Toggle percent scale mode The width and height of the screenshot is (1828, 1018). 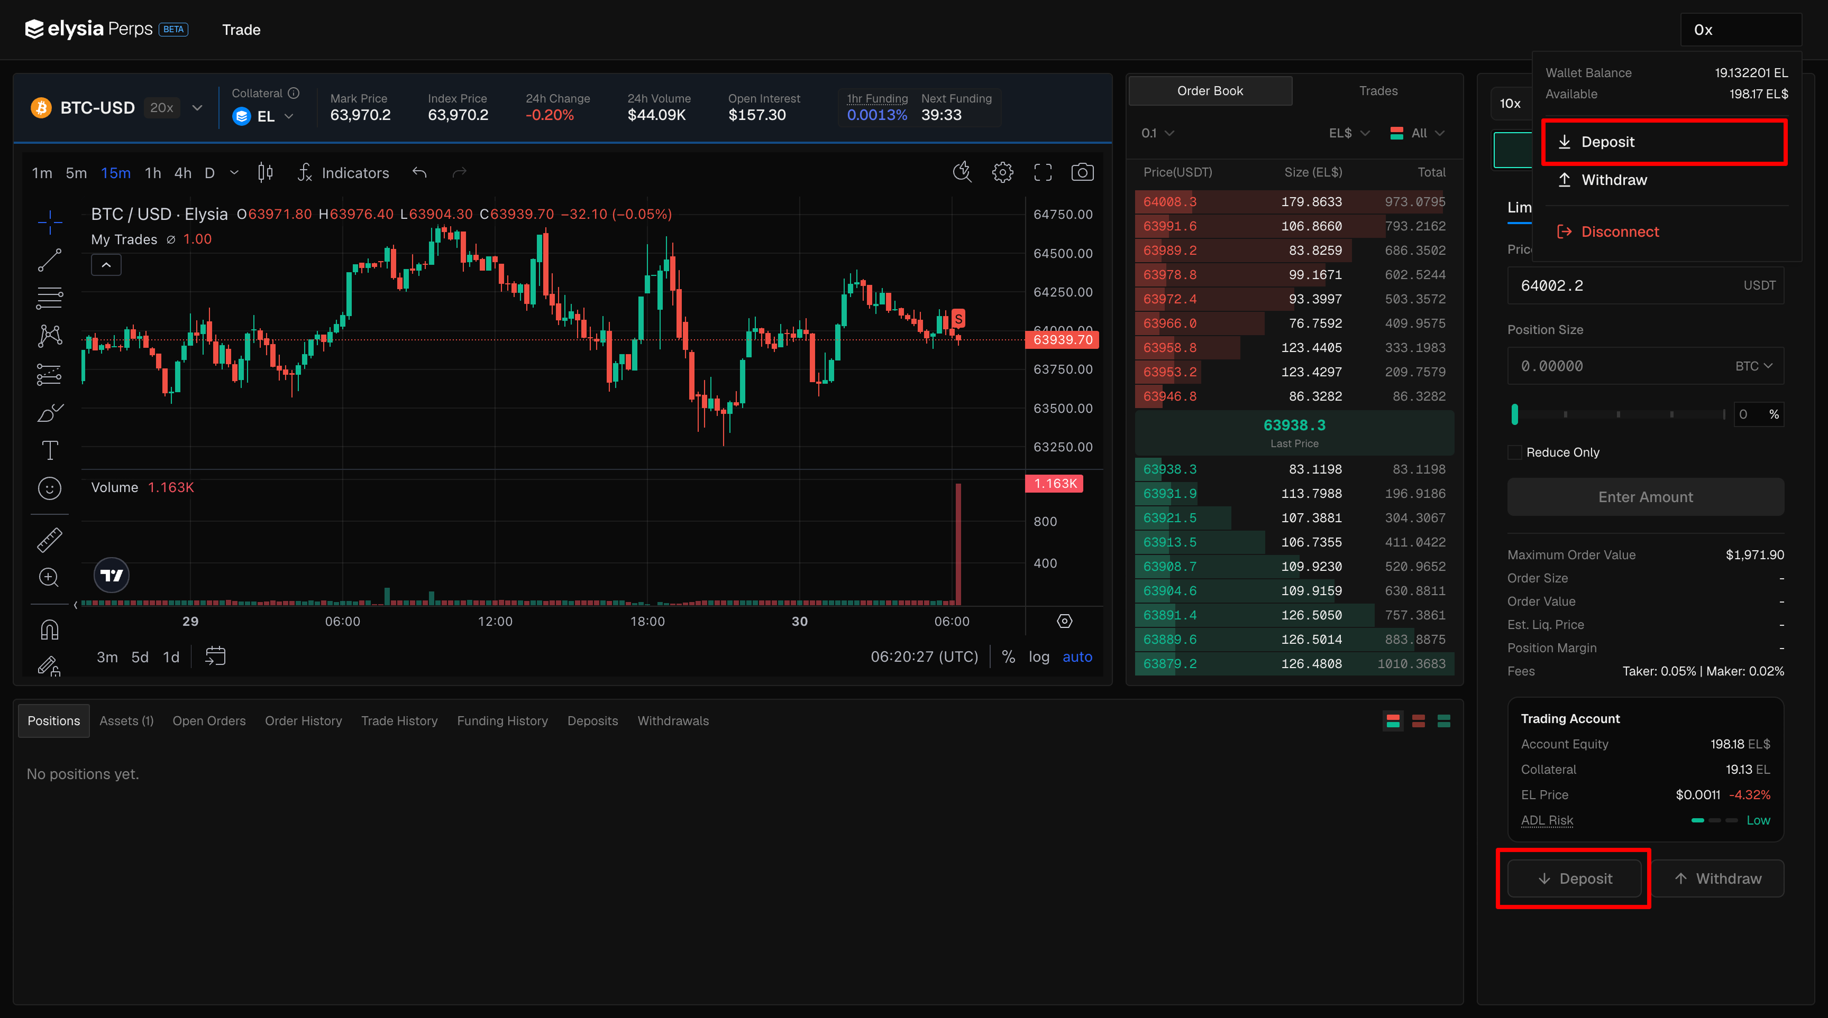(x=1008, y=656)
